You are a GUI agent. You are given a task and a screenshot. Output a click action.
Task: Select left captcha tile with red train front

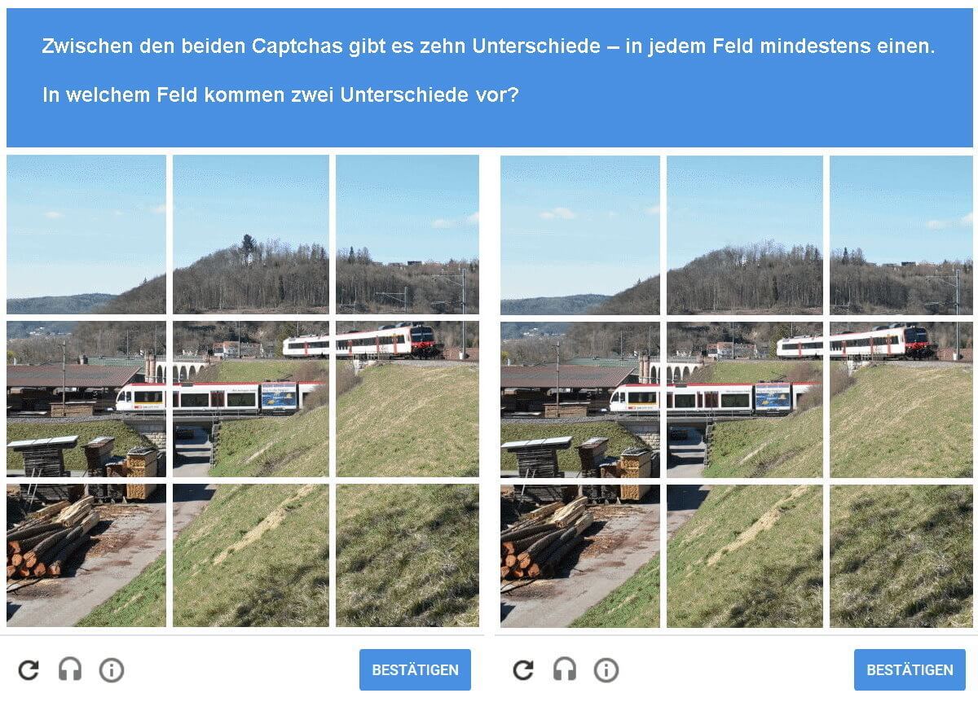pyautogui.click(x=407, y=399)
